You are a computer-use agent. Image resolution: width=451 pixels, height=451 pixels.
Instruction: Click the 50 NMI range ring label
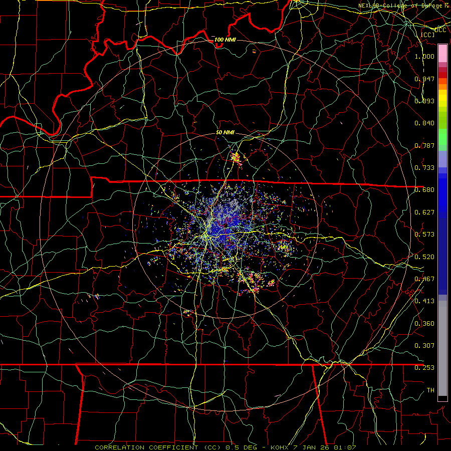pyautogui.click(x=225, y=132)
